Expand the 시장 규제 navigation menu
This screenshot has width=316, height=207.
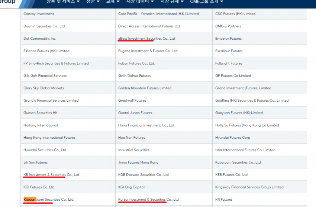172,1
